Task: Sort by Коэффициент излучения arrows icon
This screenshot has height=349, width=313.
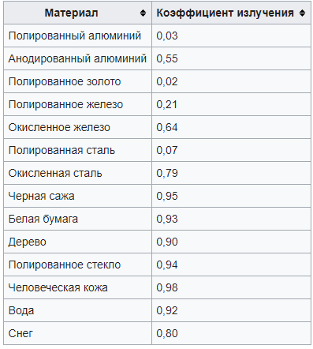Action: pos(302,13)
